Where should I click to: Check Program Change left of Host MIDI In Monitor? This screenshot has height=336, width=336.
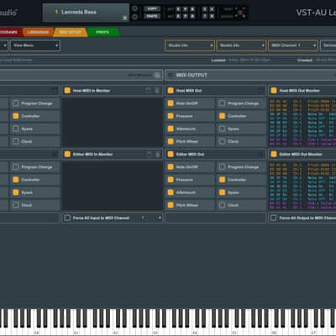click(16, 103)
